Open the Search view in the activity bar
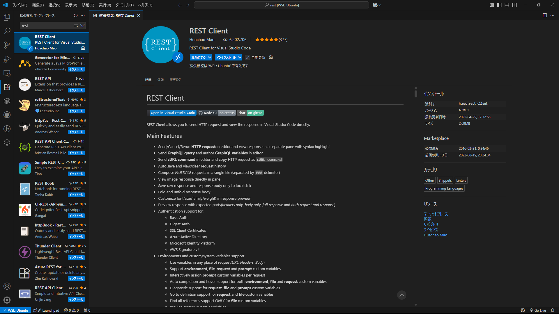559x314 pixels. (x=7, y=31)
